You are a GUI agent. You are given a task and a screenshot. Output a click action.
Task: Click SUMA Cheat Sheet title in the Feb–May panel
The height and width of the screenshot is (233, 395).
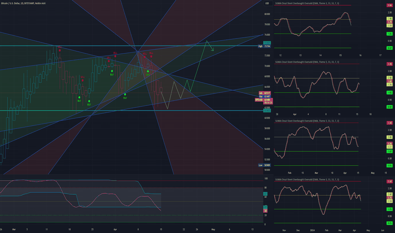[307, 121]
